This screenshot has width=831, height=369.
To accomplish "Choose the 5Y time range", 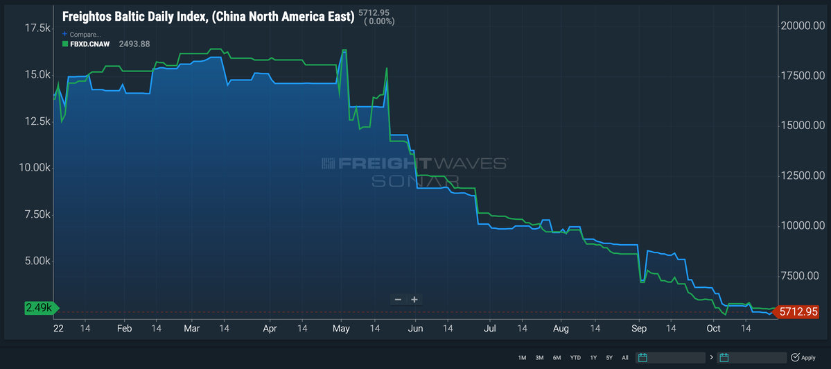I will click(609, 358).
